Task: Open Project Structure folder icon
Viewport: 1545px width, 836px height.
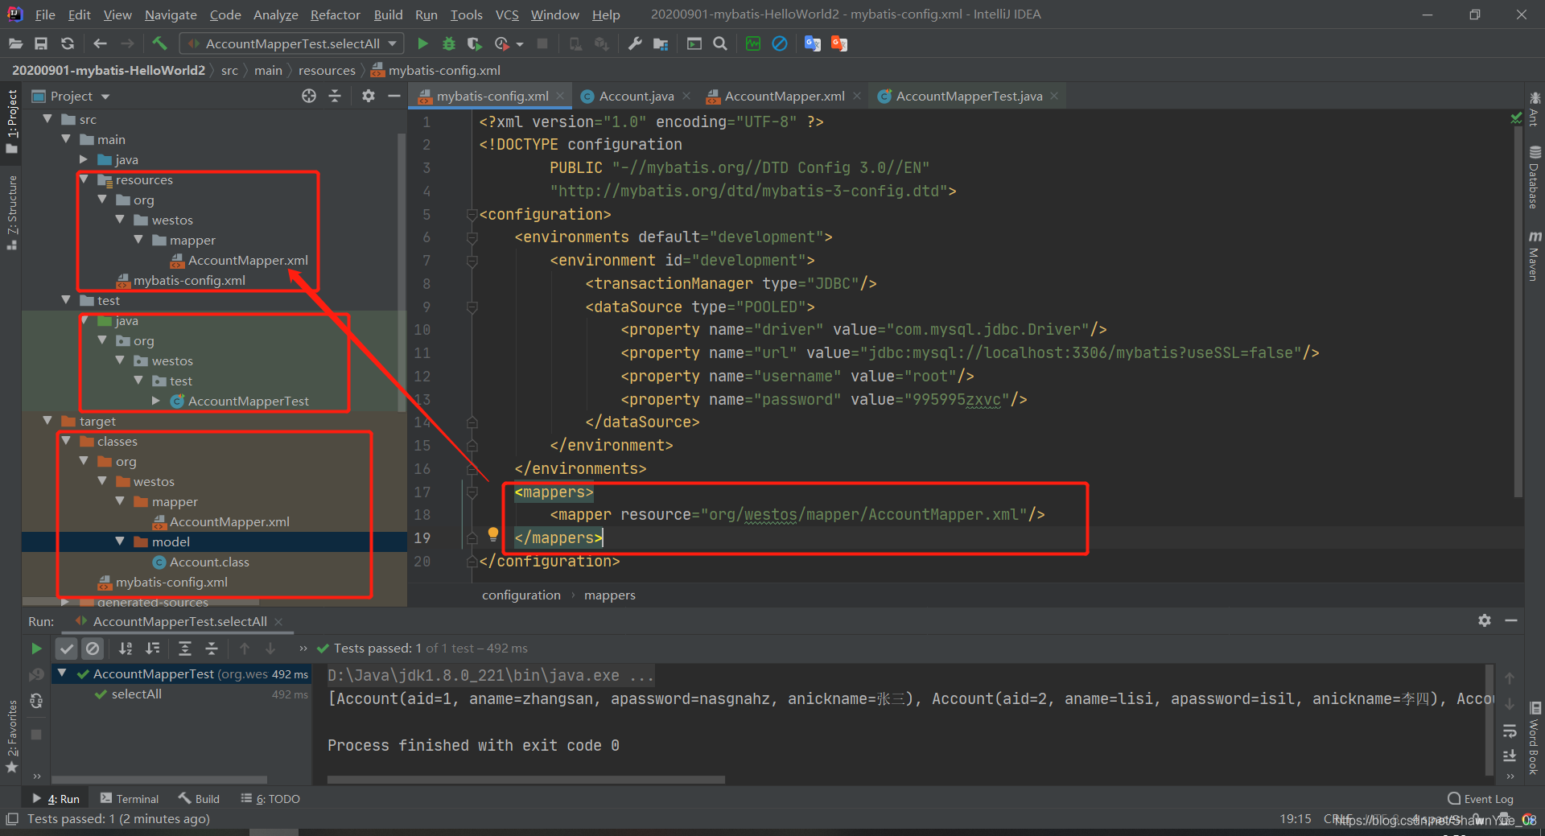Action: 661,43
